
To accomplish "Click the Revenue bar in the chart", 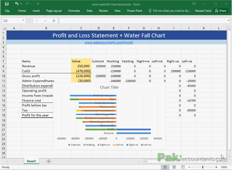I will (133, 133).
